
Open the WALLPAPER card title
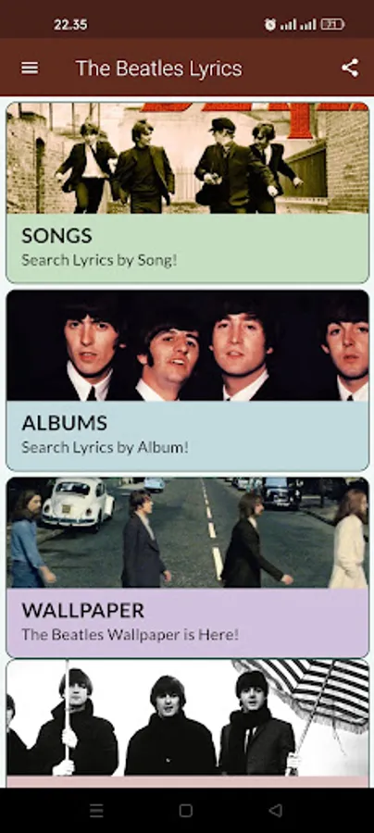point(83,611)
